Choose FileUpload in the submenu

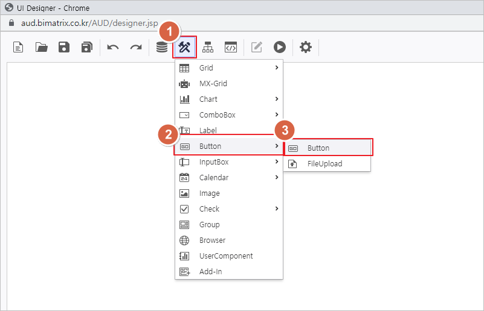point(324,164)
